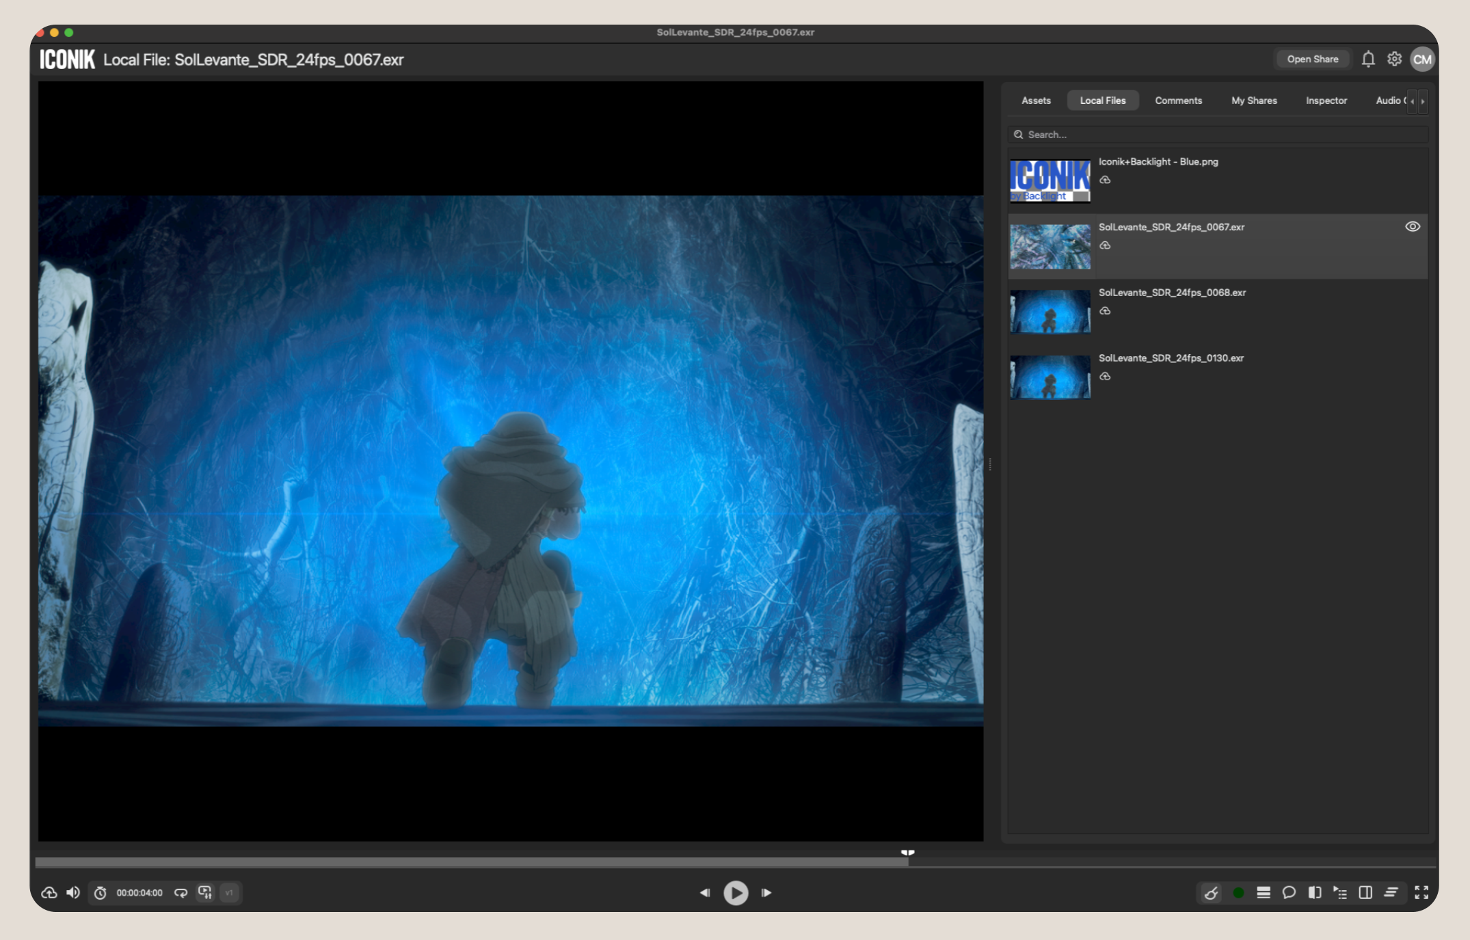Screen dimensions: 1470x940
Task: Toggle loop playback
Action: pos(181,893)
